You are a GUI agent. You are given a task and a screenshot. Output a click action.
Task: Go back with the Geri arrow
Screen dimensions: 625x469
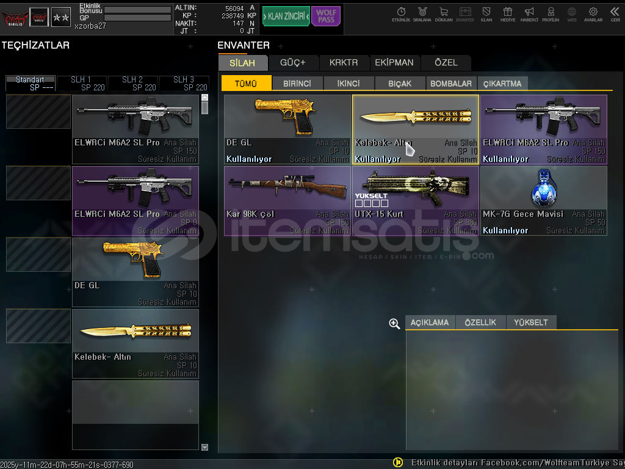615,14
